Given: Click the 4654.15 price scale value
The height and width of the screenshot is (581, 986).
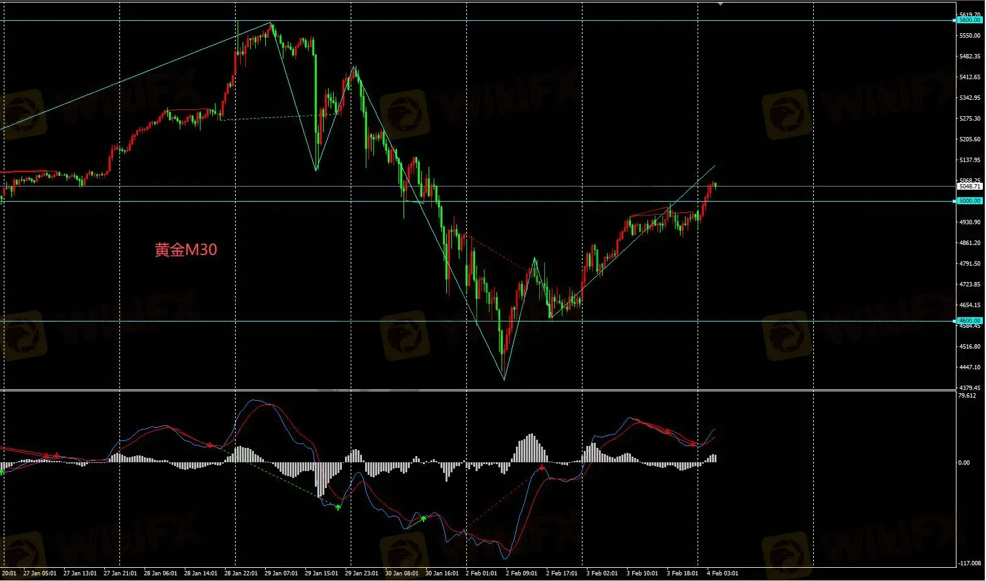Looking at the screenshot, I should click(970, 305).
